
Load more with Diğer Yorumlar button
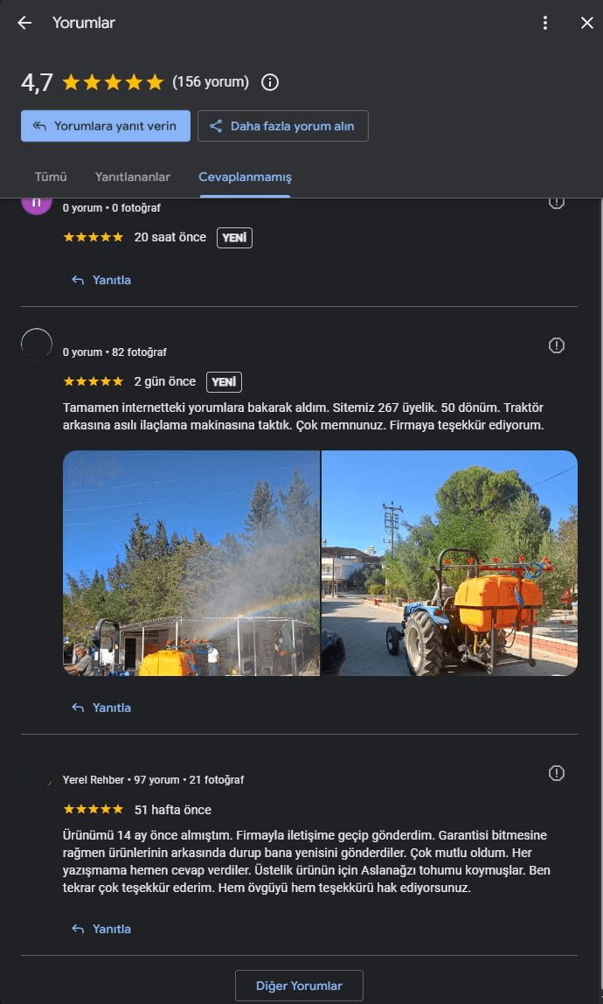click(x=299, y=986)
